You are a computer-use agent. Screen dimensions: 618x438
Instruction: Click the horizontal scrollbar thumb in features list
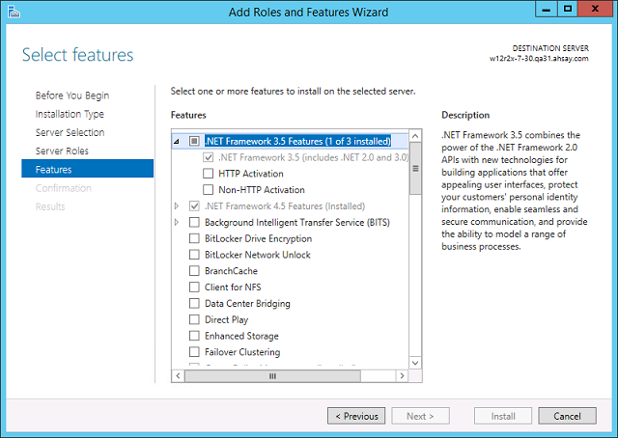click(271, 376)
